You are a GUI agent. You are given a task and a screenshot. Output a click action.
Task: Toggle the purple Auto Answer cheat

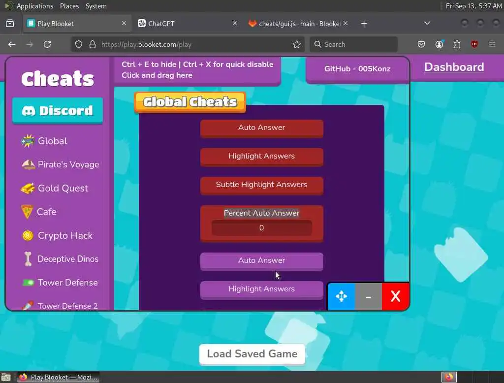[261, 261]
